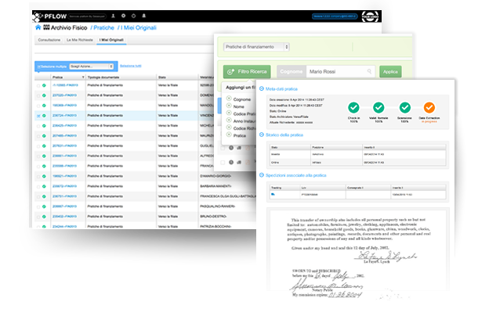Collapse the Storico della pratica section

coord(260,135)
